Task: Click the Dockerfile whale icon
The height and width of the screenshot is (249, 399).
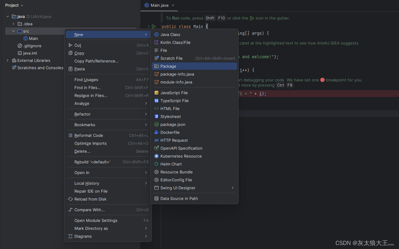Action: coord(156,132)
